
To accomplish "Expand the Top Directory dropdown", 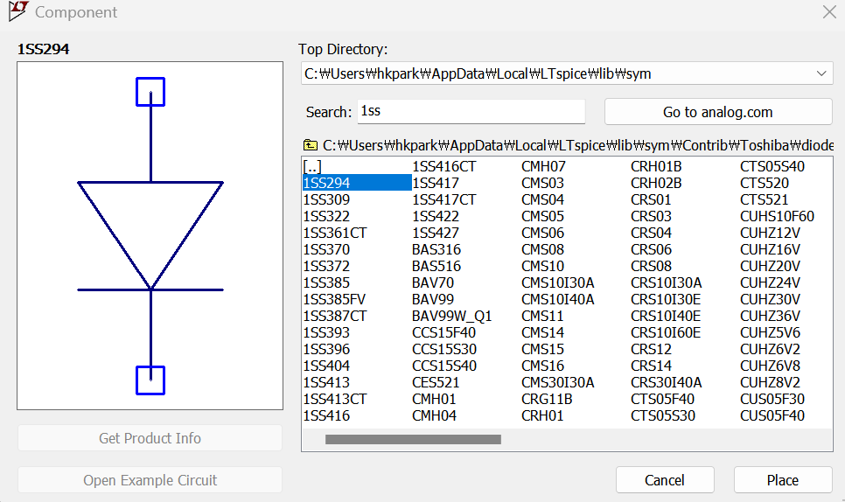I will point(821,73).
